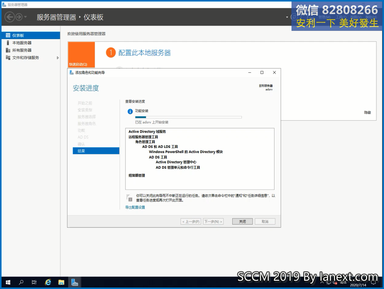The height and width of the screenshot is (289, 384).
Task: Click the 取消 button in the wizard
Action: click(x=265, y=221)
